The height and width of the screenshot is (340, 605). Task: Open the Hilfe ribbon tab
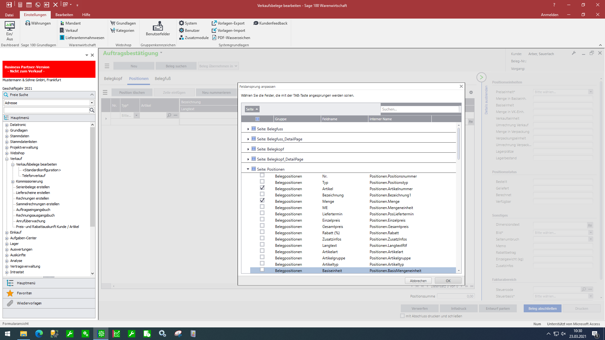[86, 15]
